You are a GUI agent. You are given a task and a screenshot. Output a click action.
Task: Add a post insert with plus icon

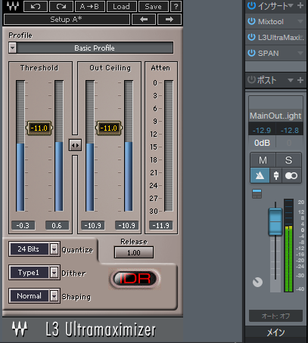300,80
